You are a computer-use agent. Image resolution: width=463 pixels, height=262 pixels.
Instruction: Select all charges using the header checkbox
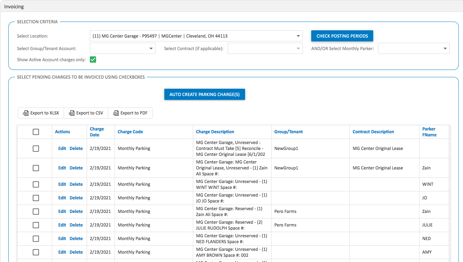pyautogui.click(x=35, y=132)
